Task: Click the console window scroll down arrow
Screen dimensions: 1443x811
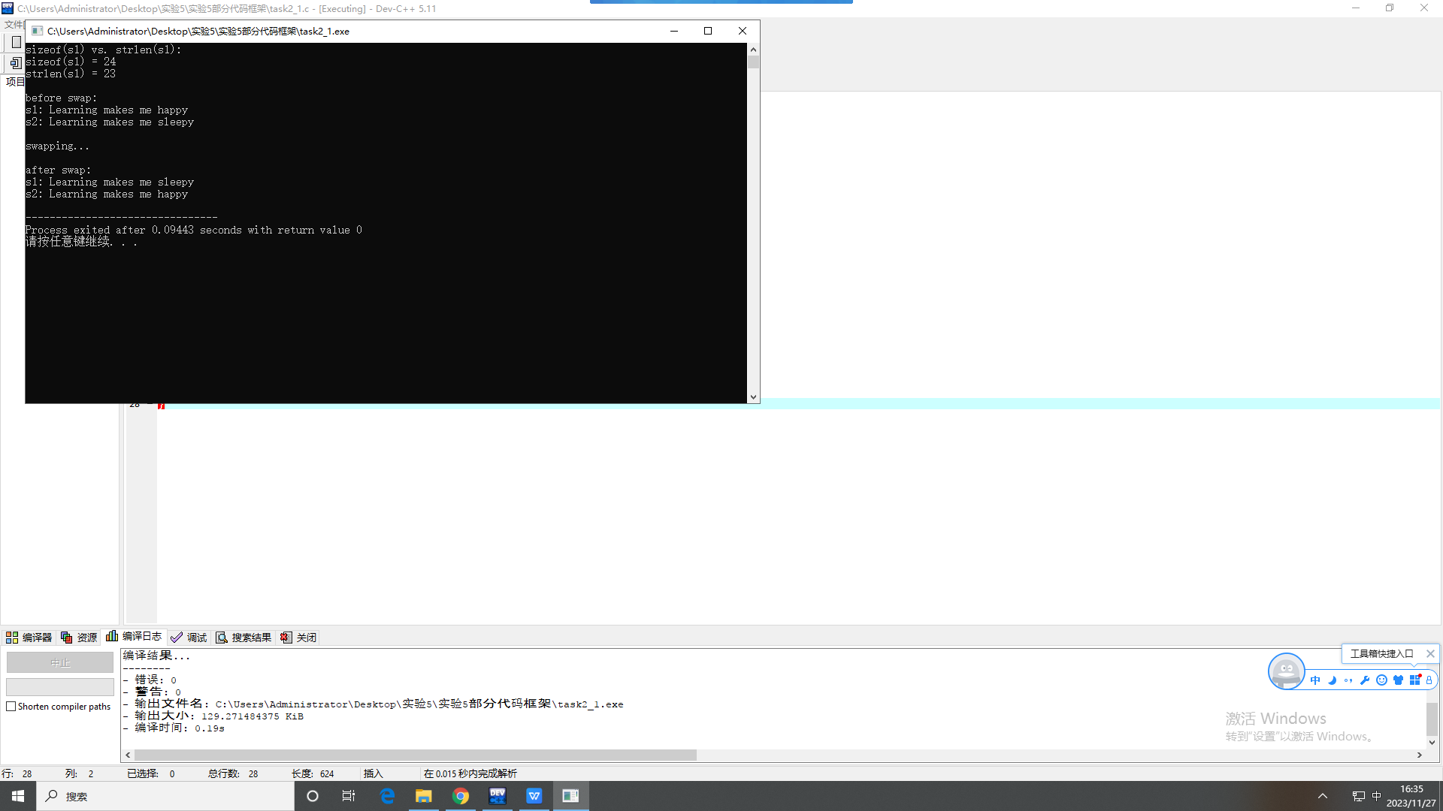Action: pos(753,397)
